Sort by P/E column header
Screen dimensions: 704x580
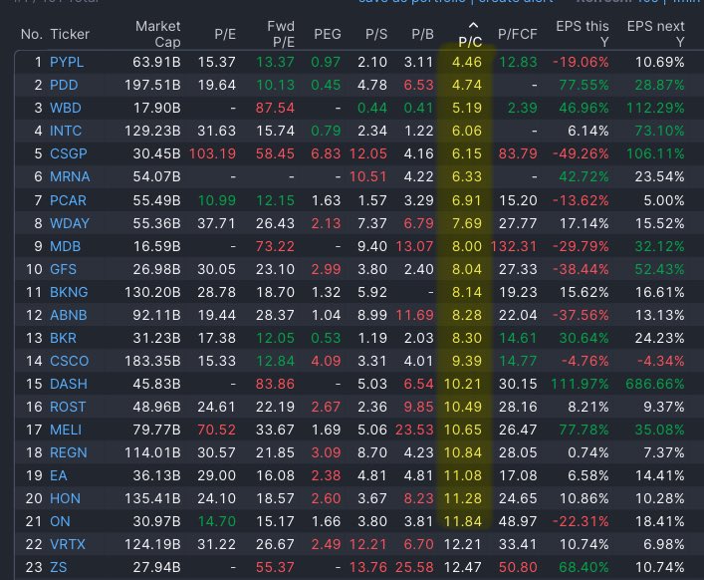[x=225, y=34]
